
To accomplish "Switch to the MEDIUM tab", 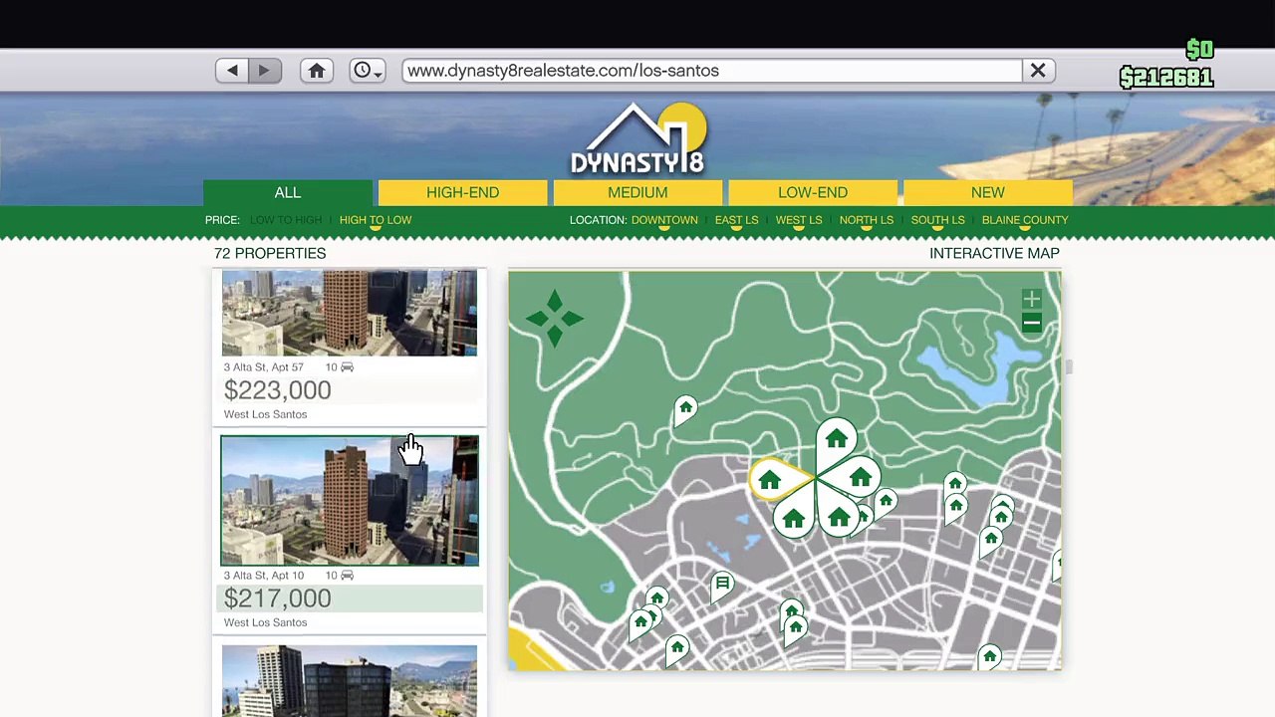I will point(637,192).
